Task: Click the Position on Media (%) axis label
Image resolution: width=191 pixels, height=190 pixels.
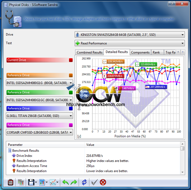Action: pyautogui.click(x=130, y=136)
